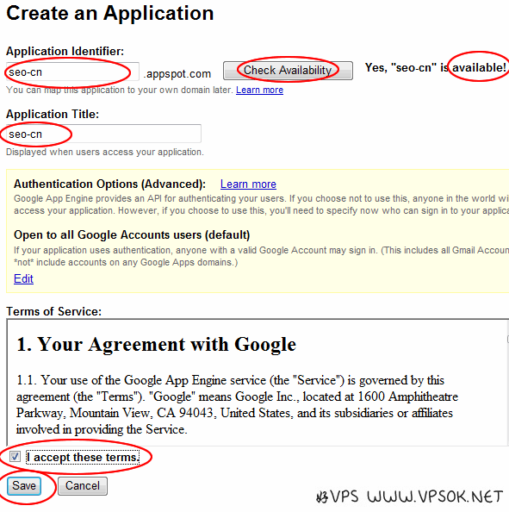Click 'Displayed when users access your application.' hint
509x512 pixels.
tap(105, 153)
